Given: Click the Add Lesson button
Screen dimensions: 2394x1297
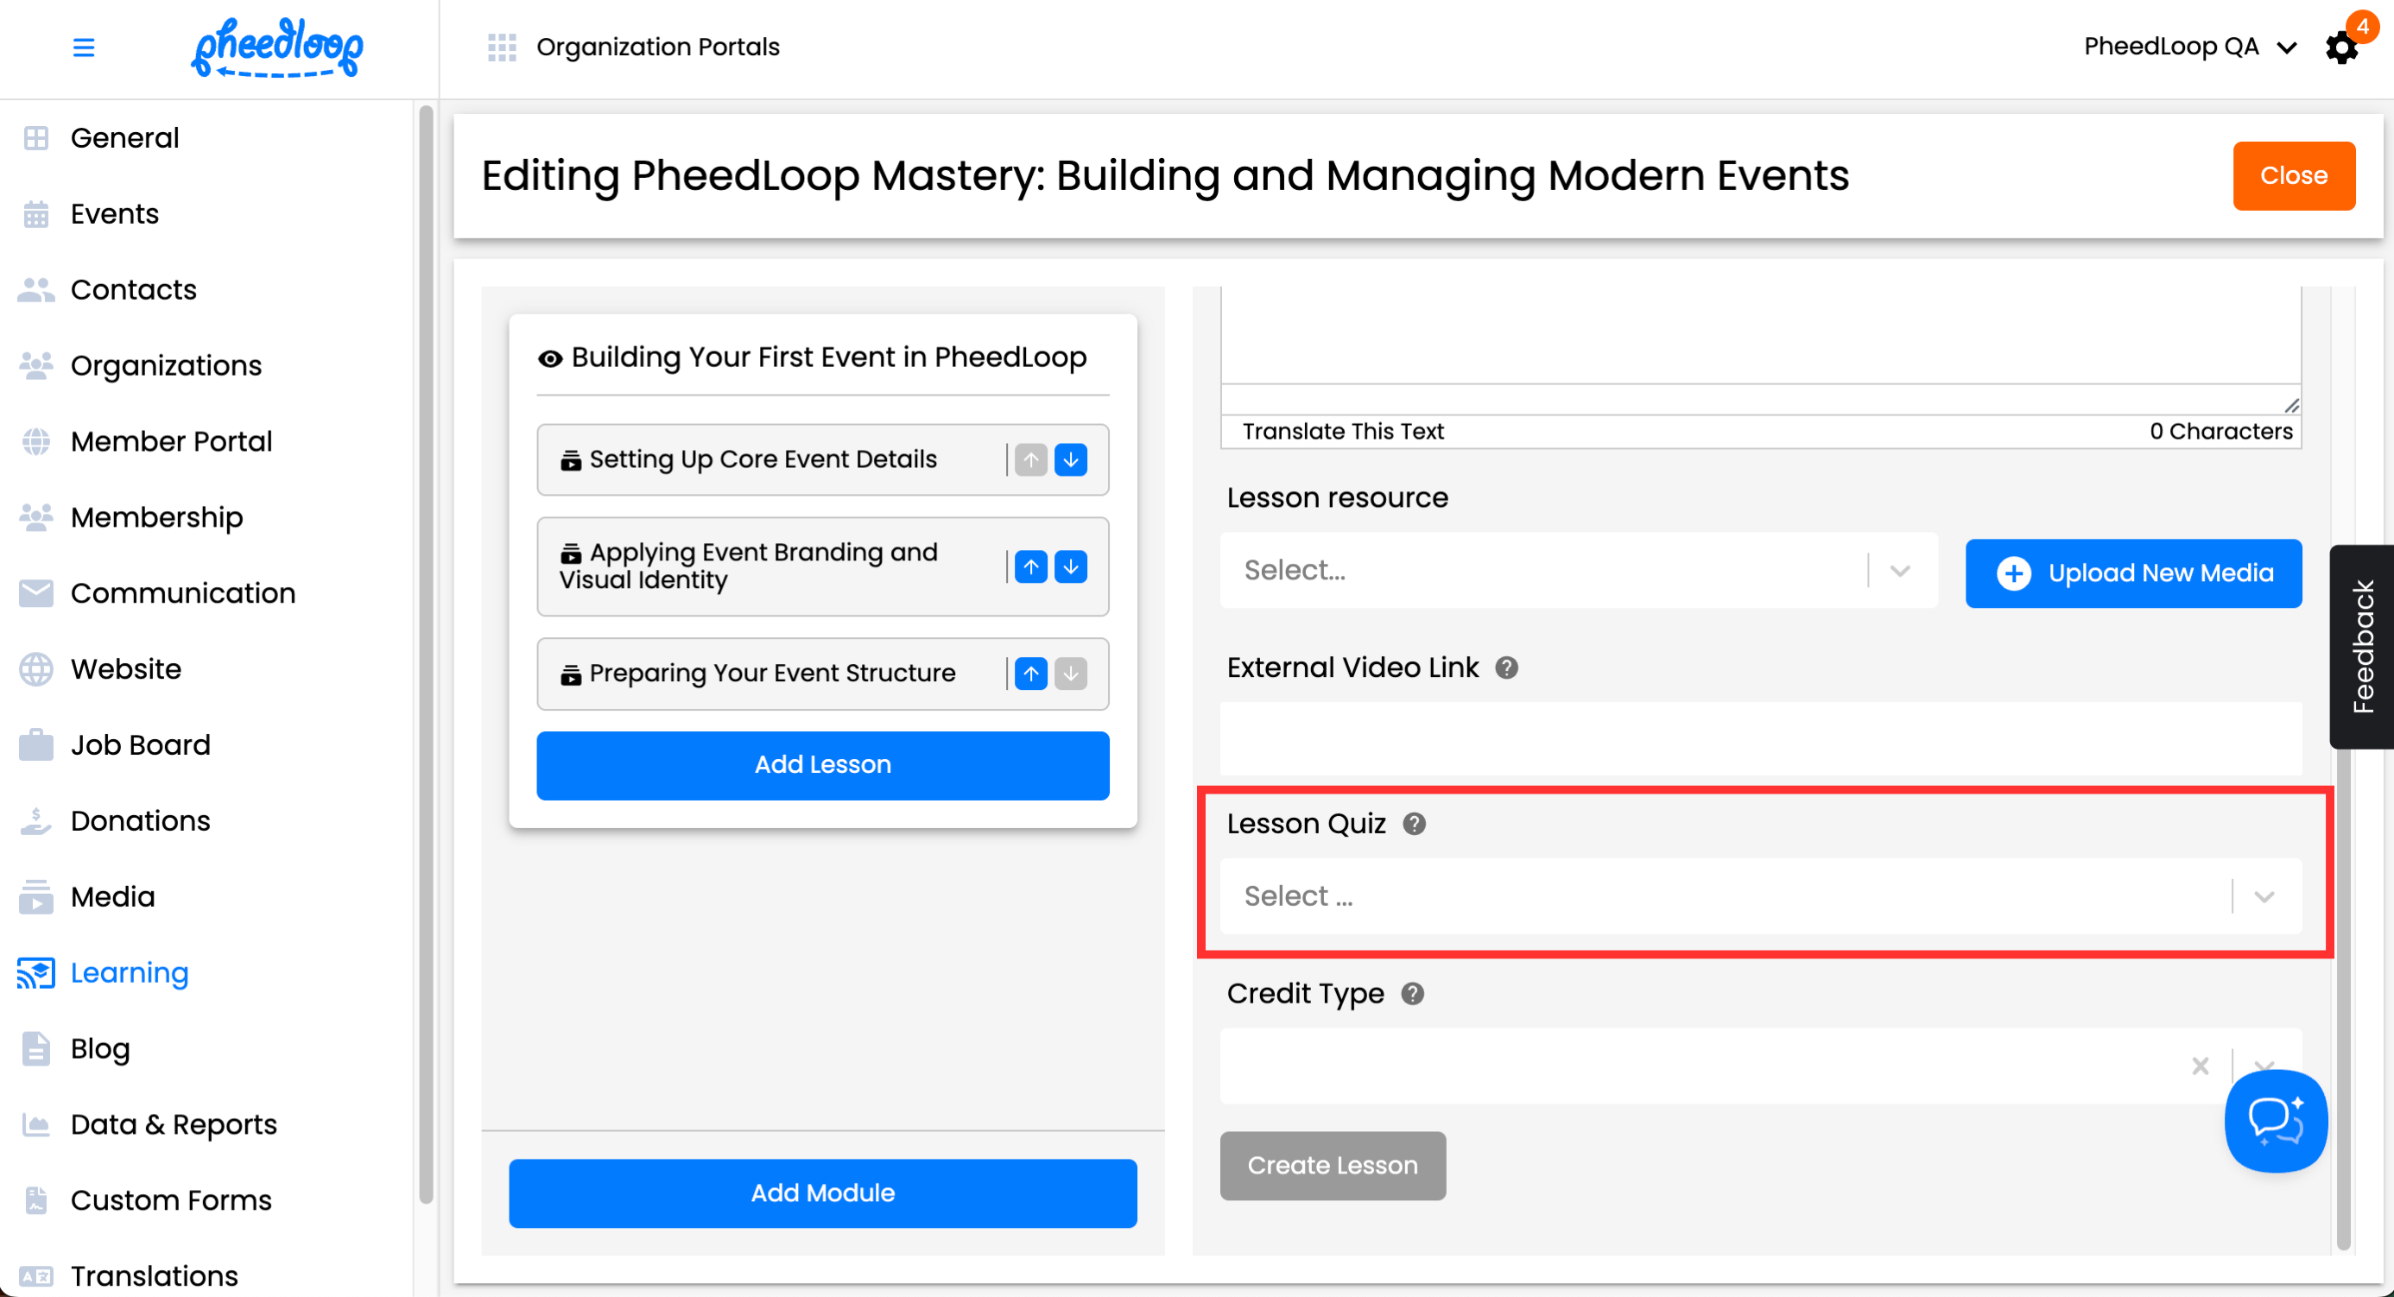Looking at the screenshot, I should (x=822, y=764).
